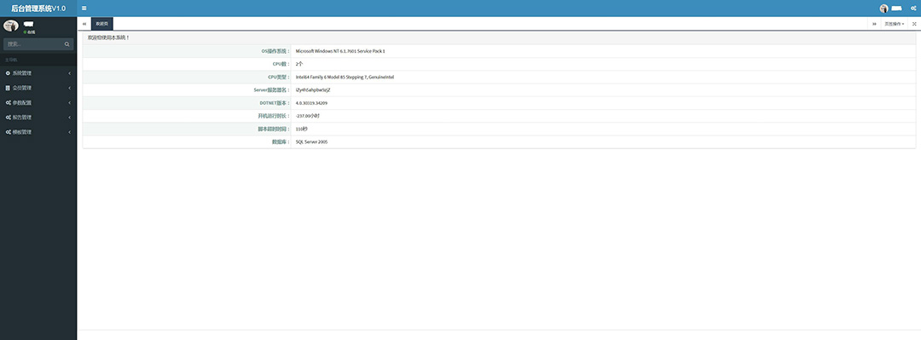This screenshot has height=340, width=921.
Task: Click the 模板管理 gears icon
Action: pyautogui.click(x=9, y=132)
